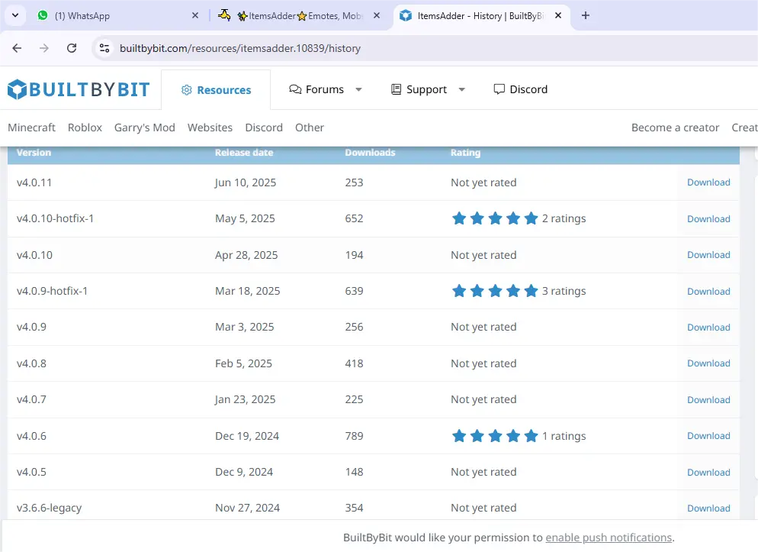Click the Forums speech bubbles icon
Viewport: 758px width, 552px height.
[x=295, y=89]
